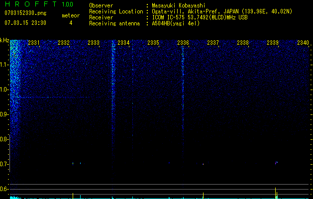Click the 'Receiver' field label

(x=101, y=17)
